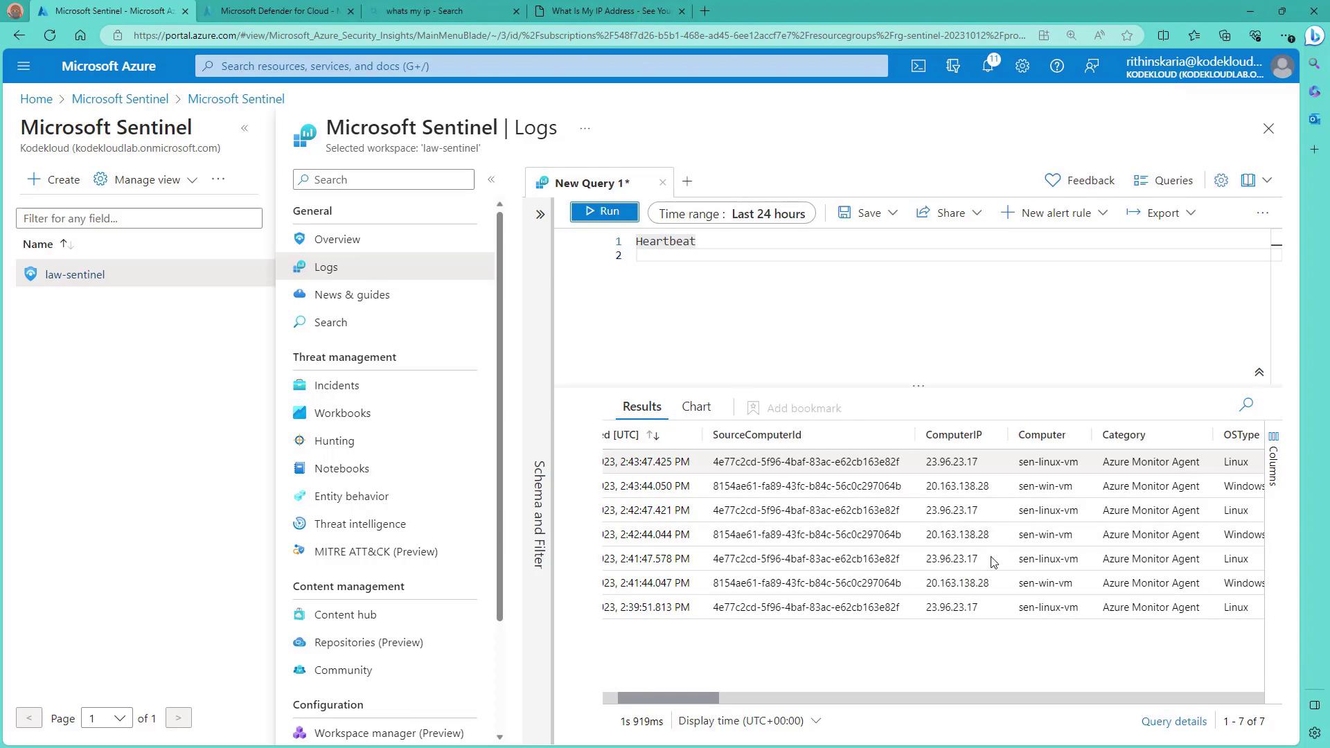Open the Time range selector
This screenshot has height=748, width=1330.
coord(731,213)
